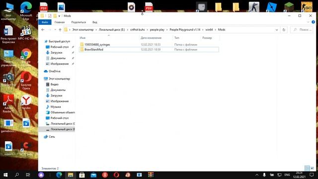The image size is (318, 179).
Task: Open Yandex browser from taskbar
Action: click(x=105, y=175)
